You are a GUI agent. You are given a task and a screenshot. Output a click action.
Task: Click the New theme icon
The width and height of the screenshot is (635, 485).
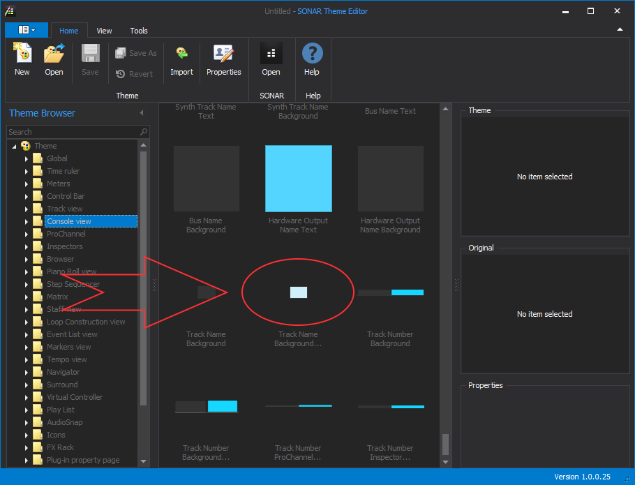(x=22, y=54)
